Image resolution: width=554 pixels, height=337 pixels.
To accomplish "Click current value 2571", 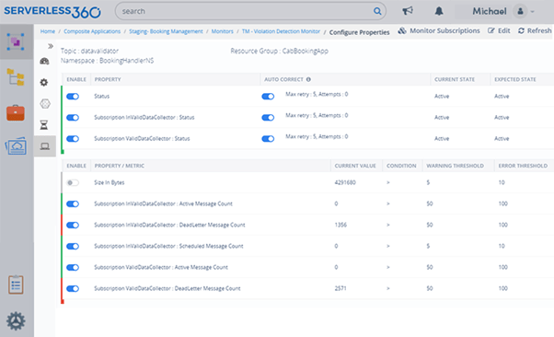I will click(340, 288).
